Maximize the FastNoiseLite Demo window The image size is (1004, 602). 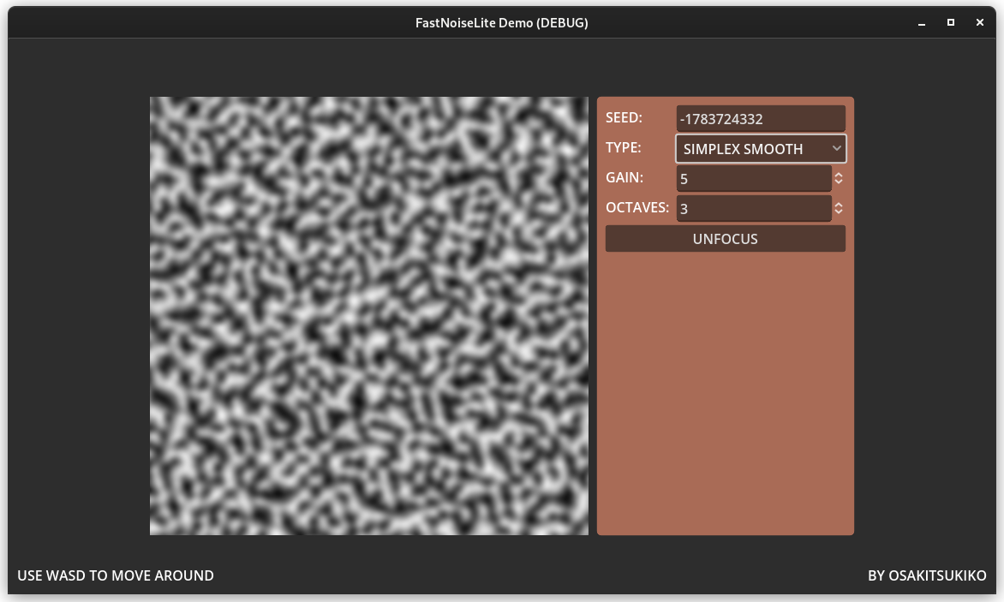coord(951,22)
